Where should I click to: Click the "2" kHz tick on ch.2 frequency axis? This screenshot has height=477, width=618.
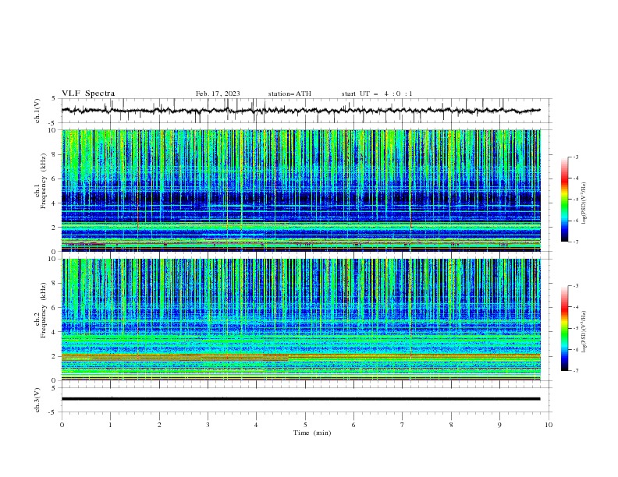pyautogui.click(x=55, y=356)
